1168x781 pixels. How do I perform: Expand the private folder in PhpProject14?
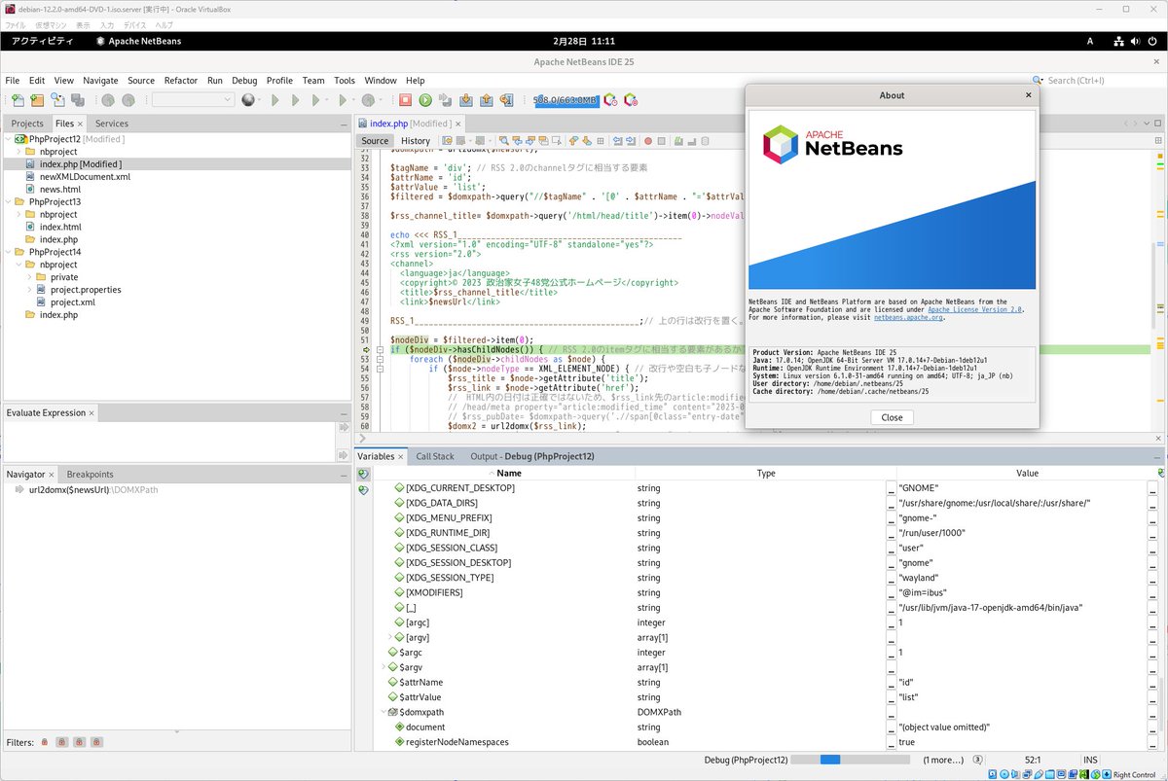(x=28, y=277)
